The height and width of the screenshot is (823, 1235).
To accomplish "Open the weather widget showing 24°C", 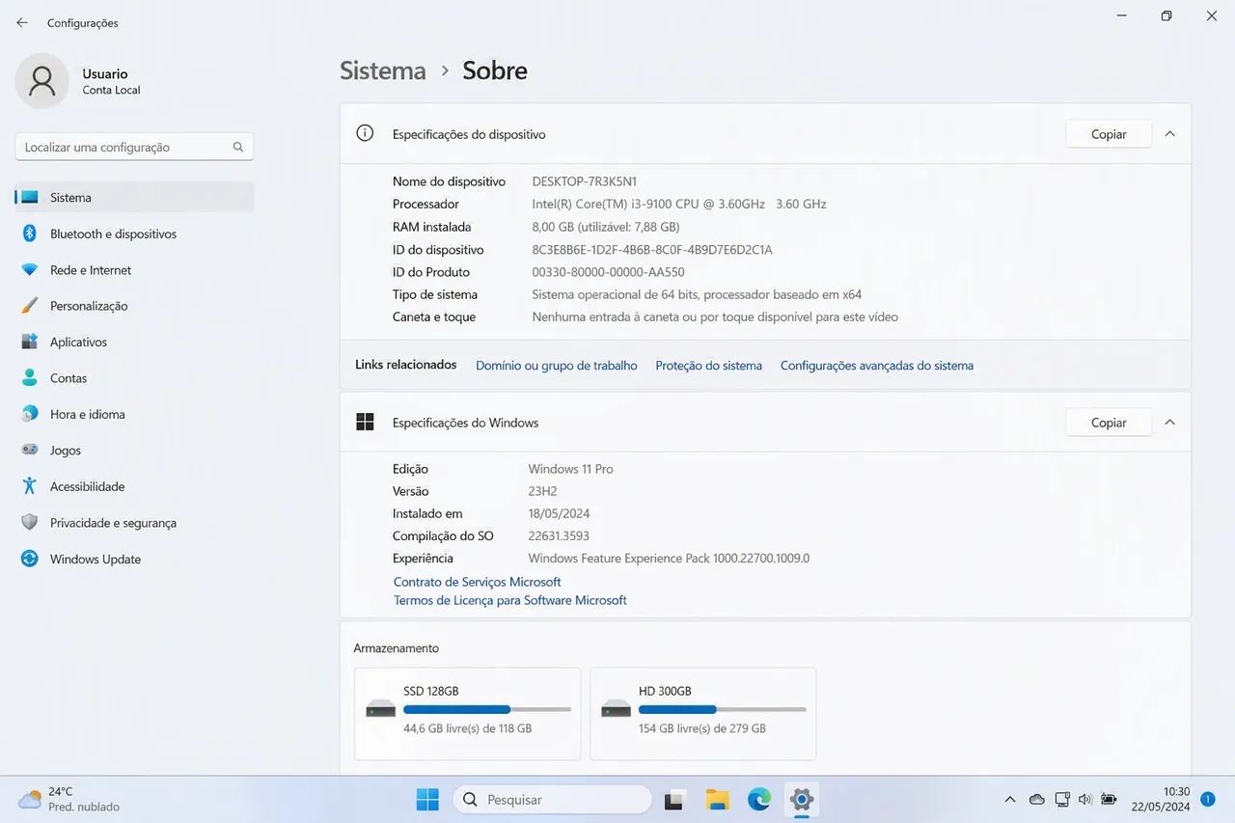I will tap(69, 799).
